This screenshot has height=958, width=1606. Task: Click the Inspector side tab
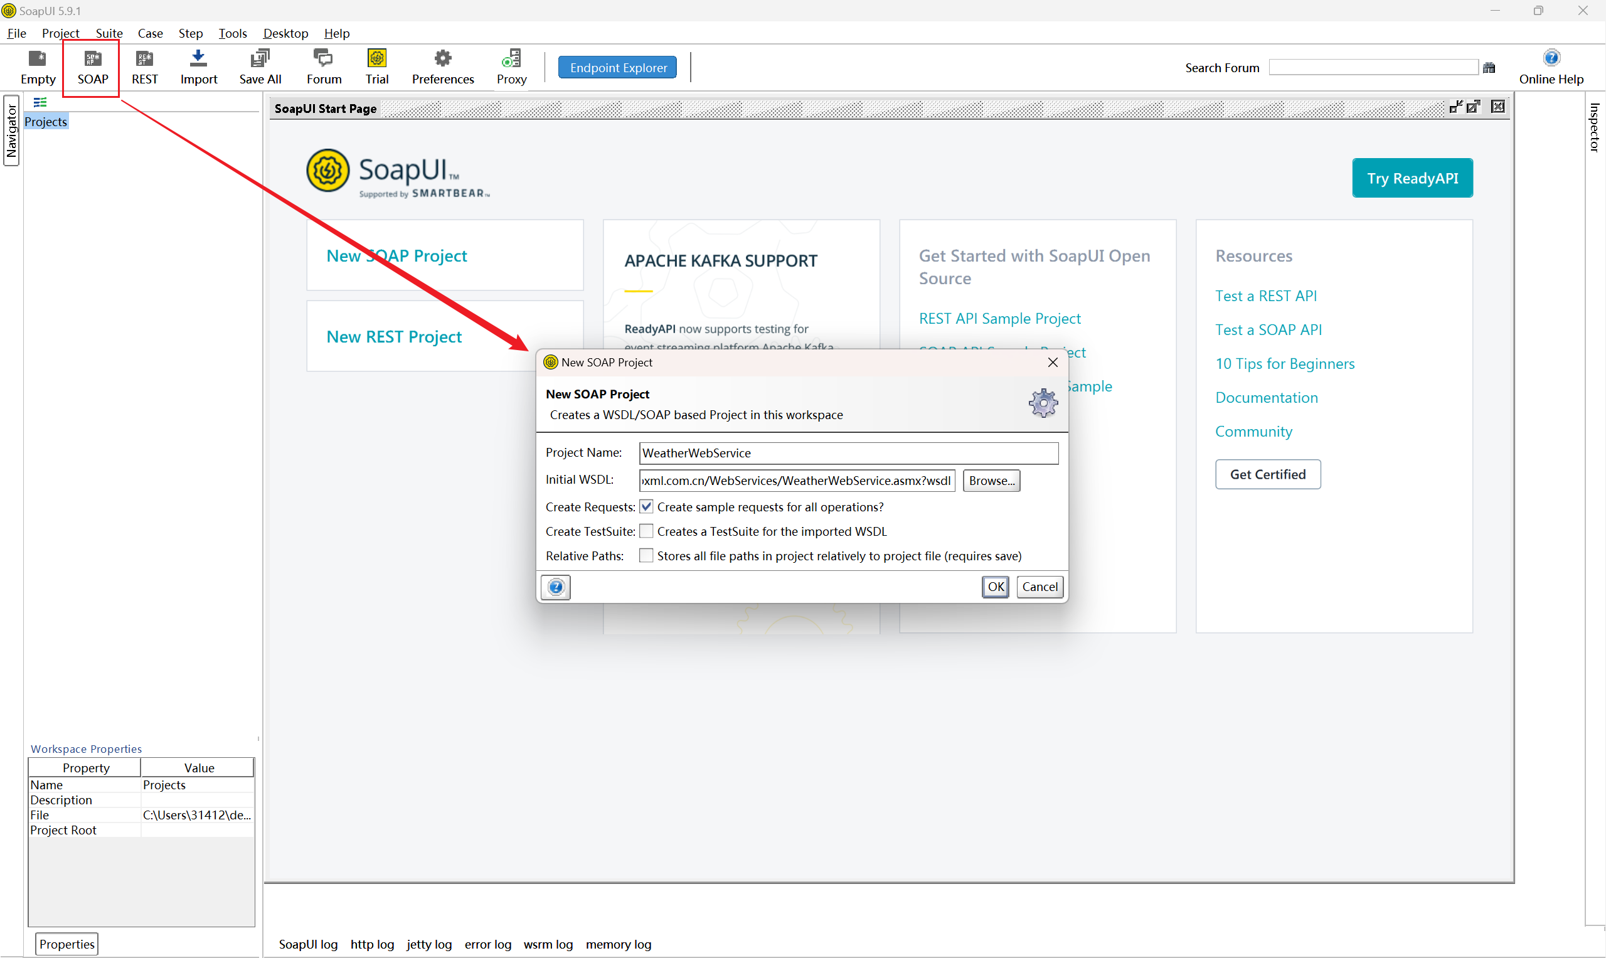[1594, 127]
